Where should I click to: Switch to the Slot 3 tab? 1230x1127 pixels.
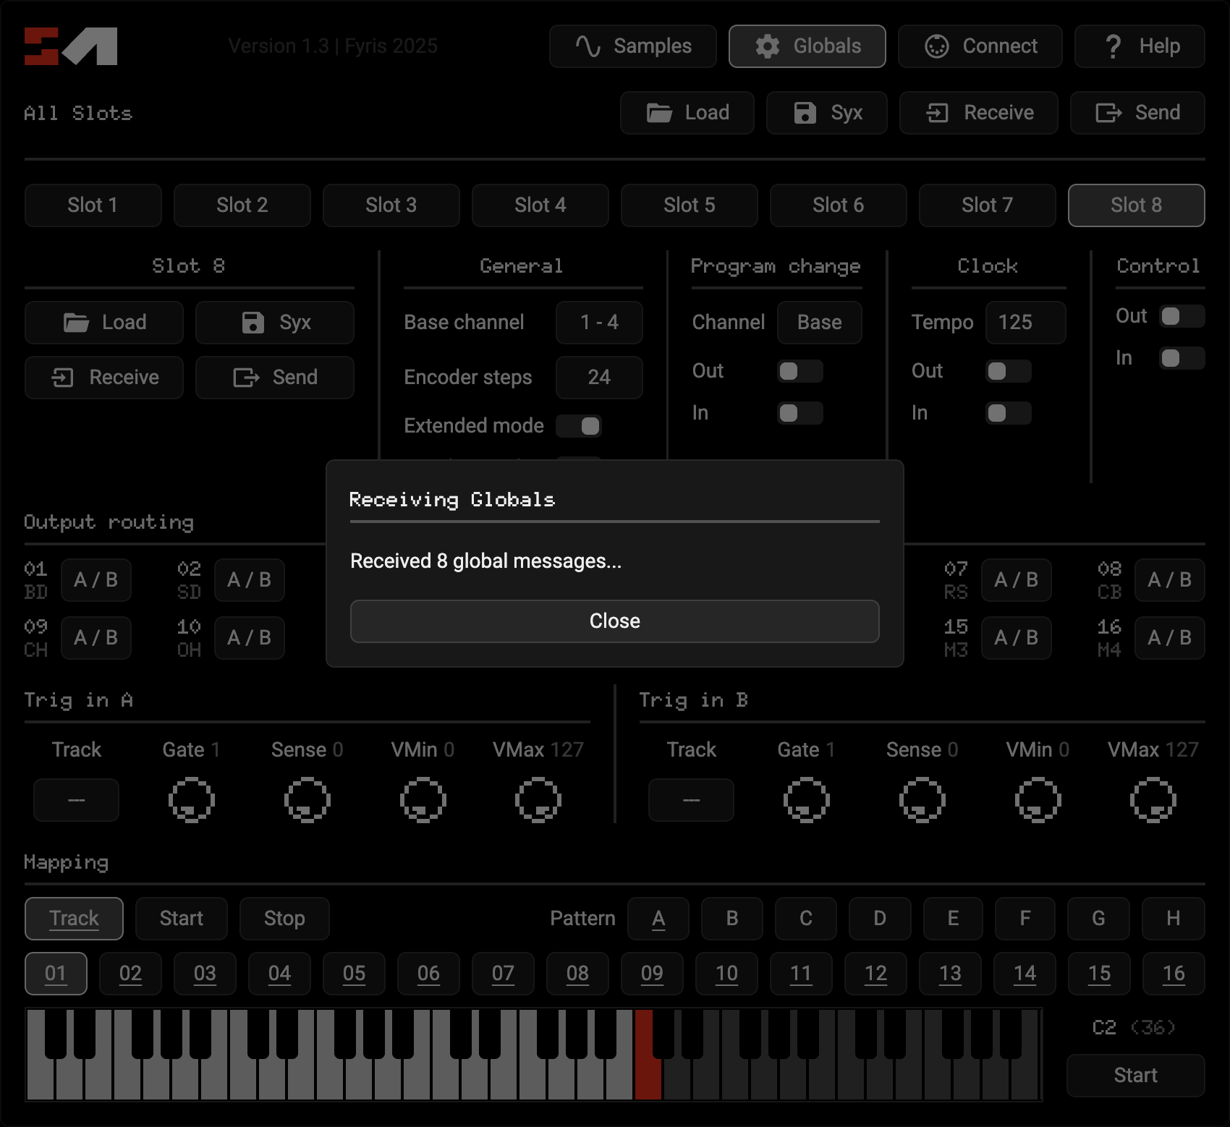tap(391, 205)
